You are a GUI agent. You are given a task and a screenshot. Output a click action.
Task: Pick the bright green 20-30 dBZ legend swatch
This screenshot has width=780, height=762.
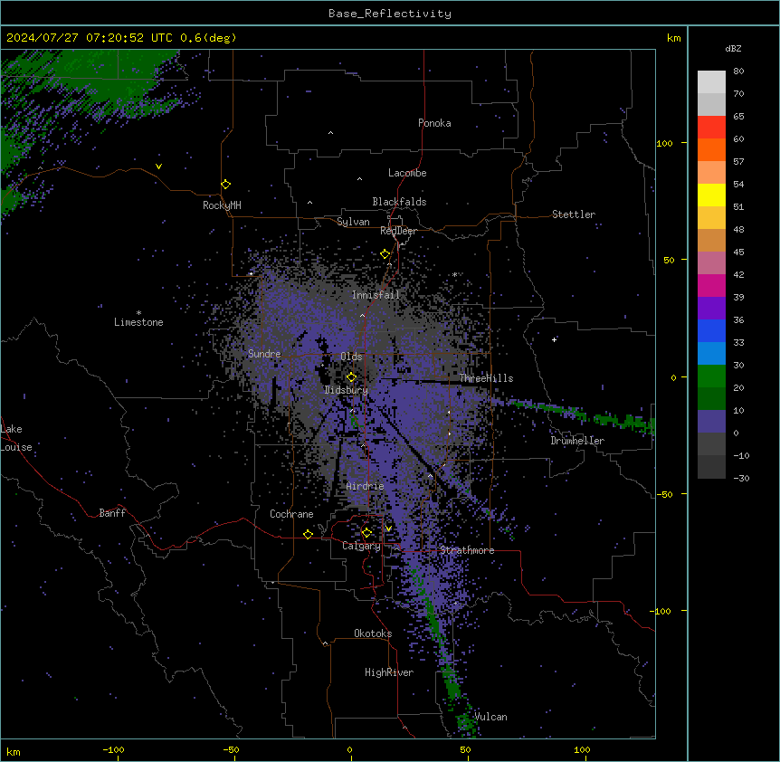point(711,376)
